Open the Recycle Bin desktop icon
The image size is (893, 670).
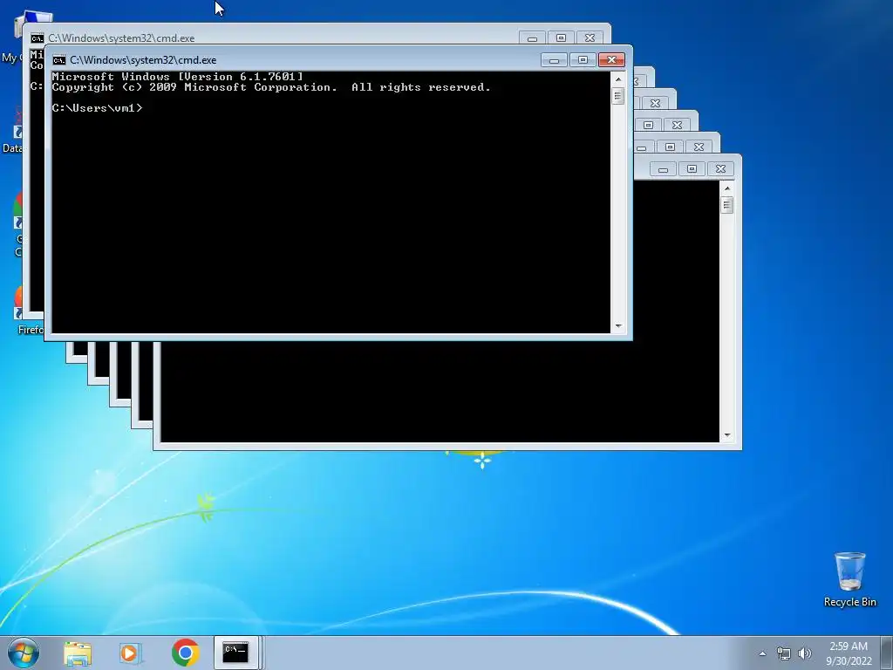(849, 579)
